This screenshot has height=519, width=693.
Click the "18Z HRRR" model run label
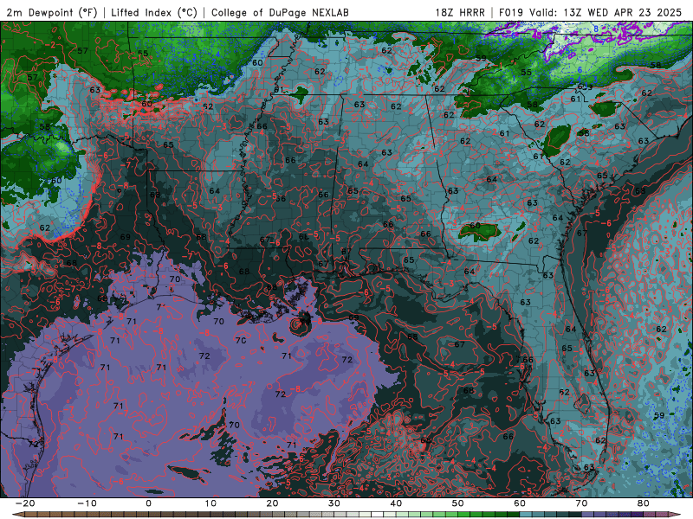pyautogui.click(x=460, y=12)
